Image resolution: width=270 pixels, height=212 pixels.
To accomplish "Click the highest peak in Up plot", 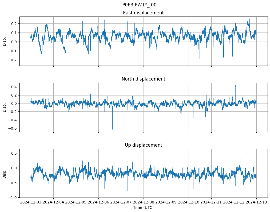I will click(x=239, y=151).
